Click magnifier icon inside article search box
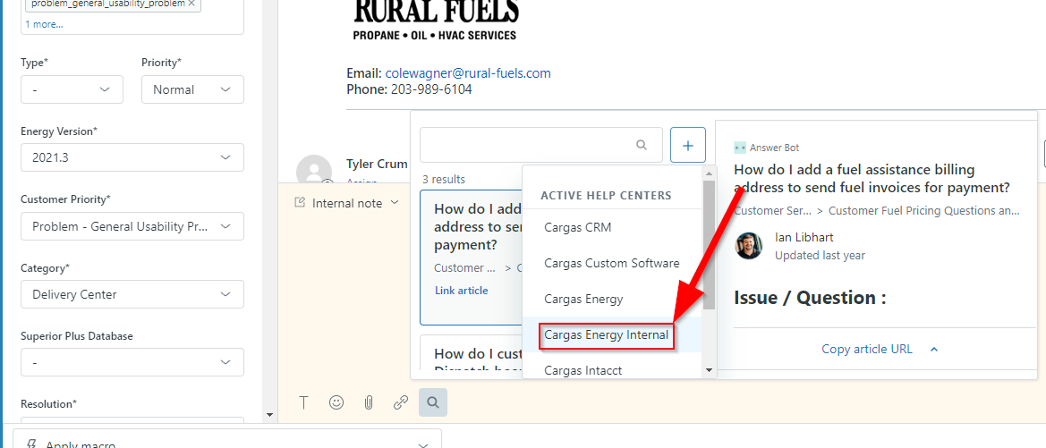 [x=642, y=145]
